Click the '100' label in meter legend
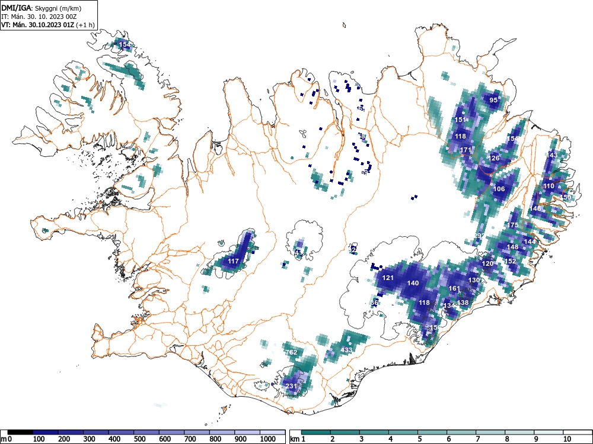593x444 pixels. [39, 439]
